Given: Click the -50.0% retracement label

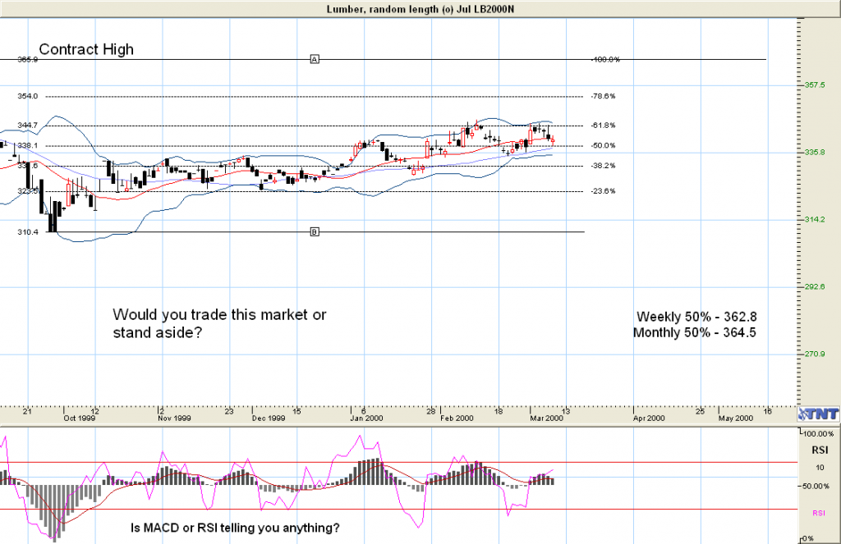Looking at the screenshot, I should [x=604, y=146].
